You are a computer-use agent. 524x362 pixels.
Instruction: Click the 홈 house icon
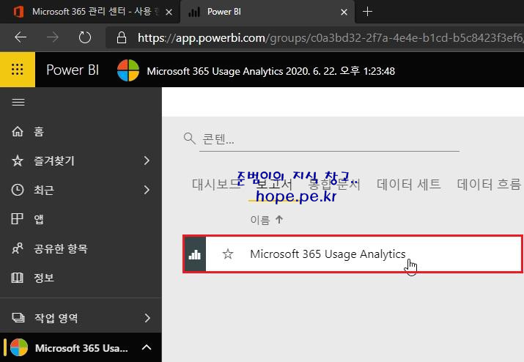point(18,131)
